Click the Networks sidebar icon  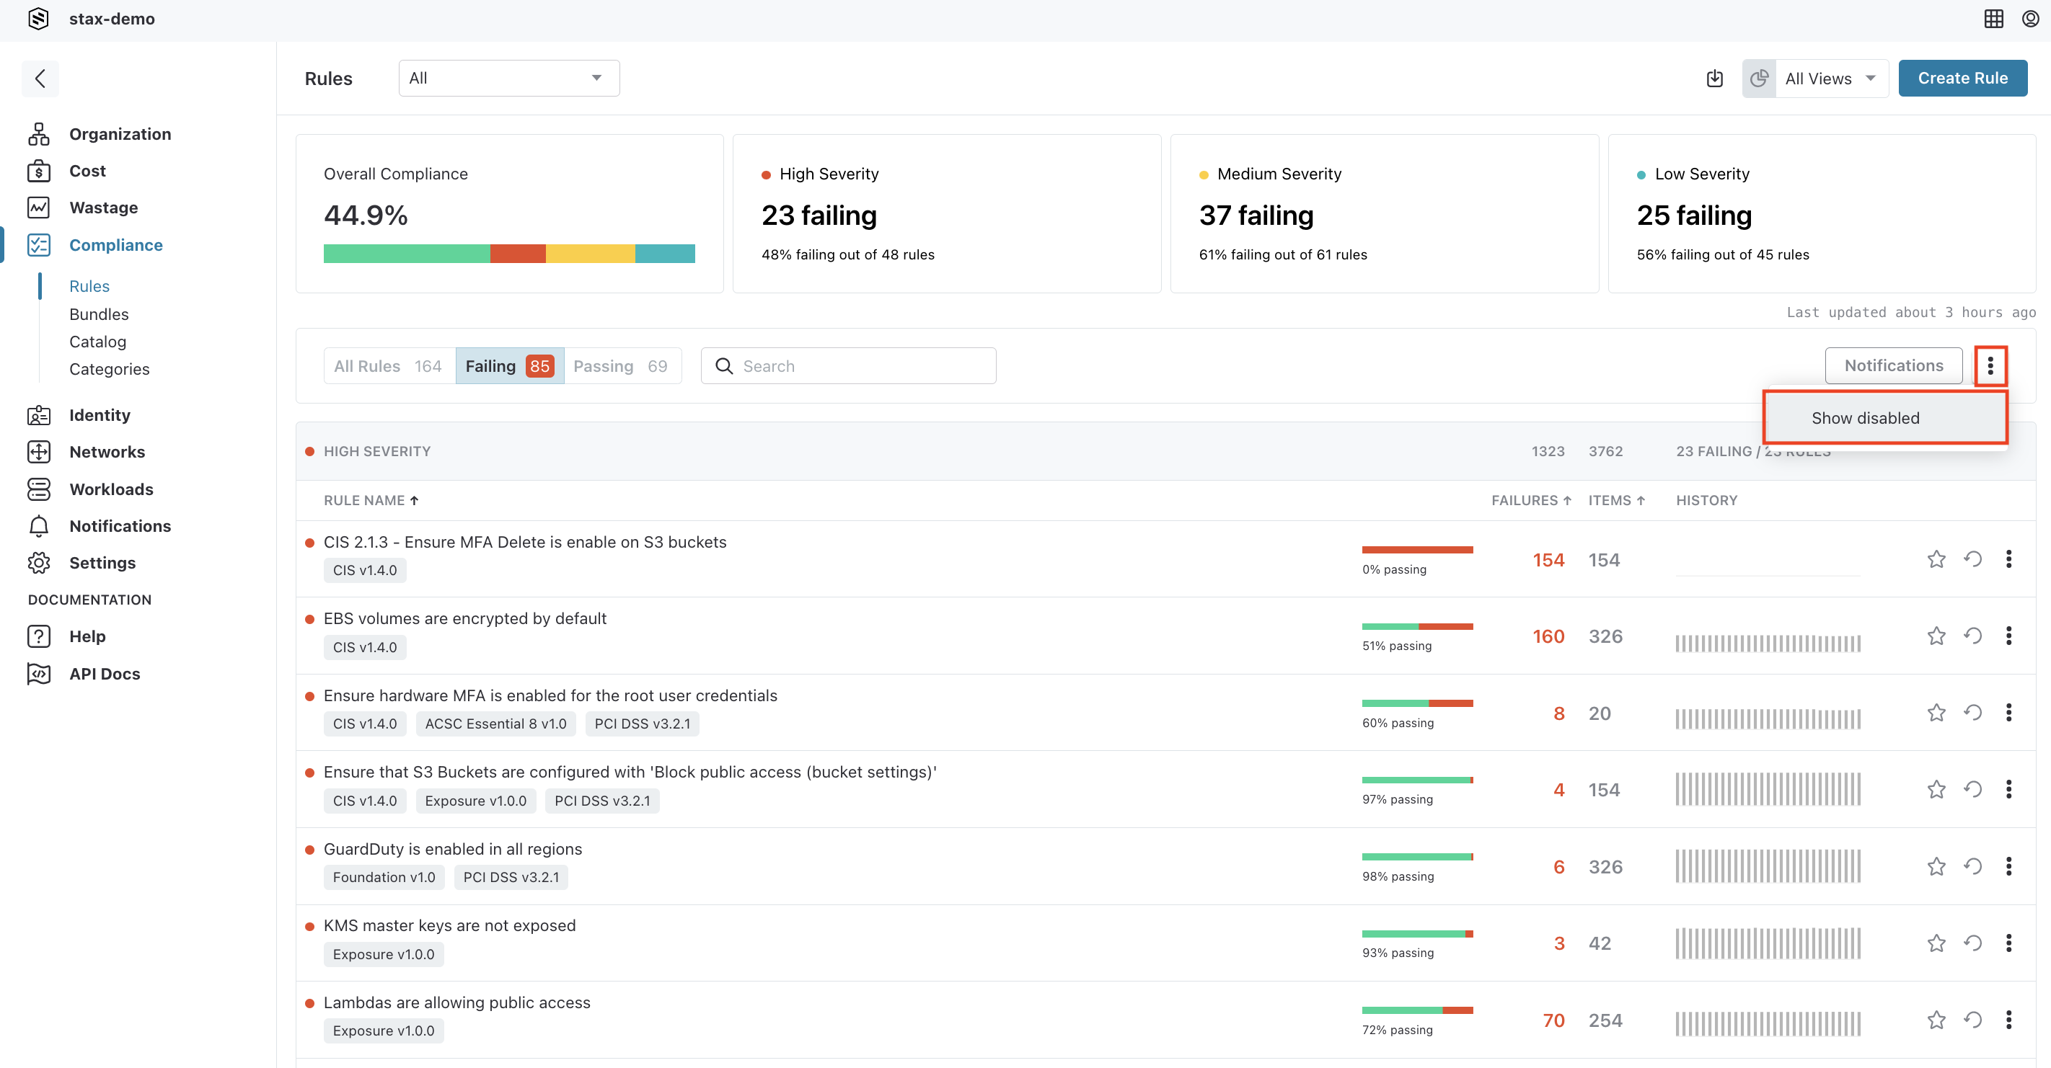tap(38, 451)
